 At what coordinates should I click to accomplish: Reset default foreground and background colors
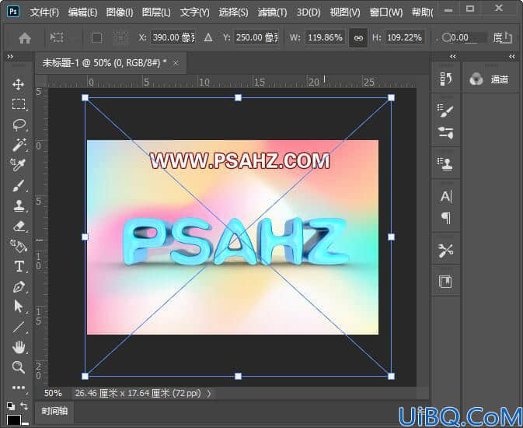click(11, 406)
